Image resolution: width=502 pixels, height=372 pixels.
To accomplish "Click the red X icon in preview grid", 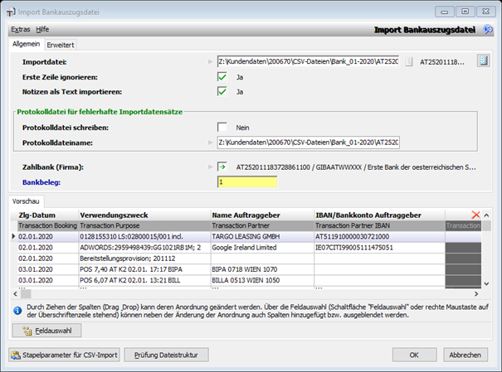I will coord(475,215).
